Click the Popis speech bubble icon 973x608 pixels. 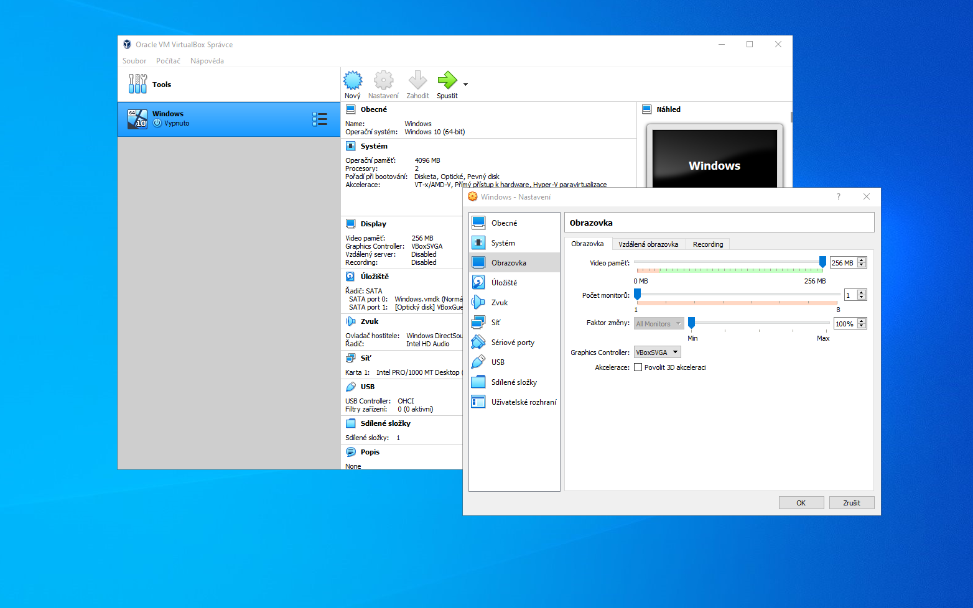(351, 452)
